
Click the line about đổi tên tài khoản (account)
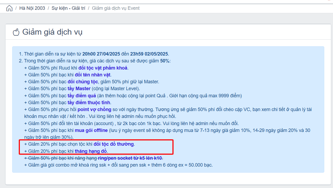pyautogui.click(x=131, y=123)
